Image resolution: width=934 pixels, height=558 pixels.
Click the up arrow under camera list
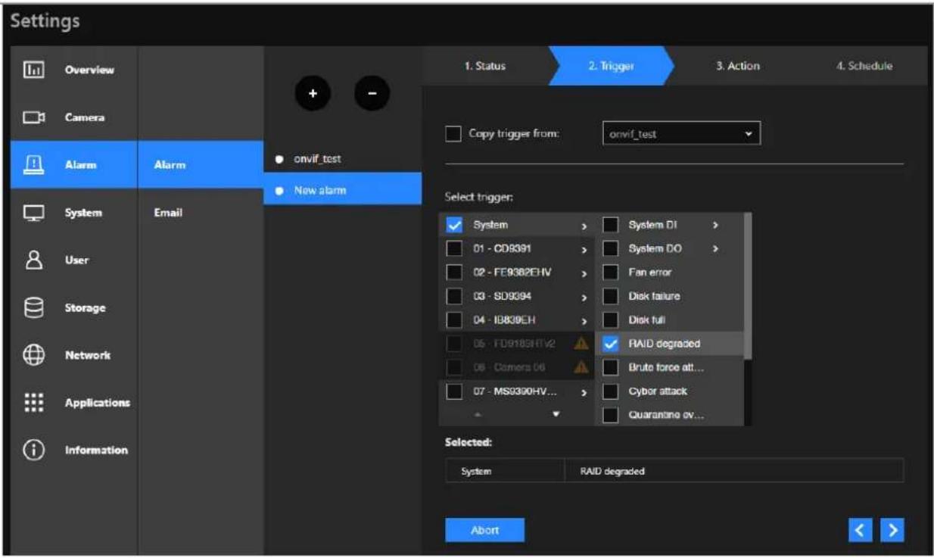pos(476,415)
